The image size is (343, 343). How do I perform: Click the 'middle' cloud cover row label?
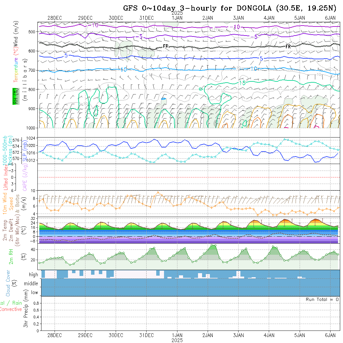(31, 283)
